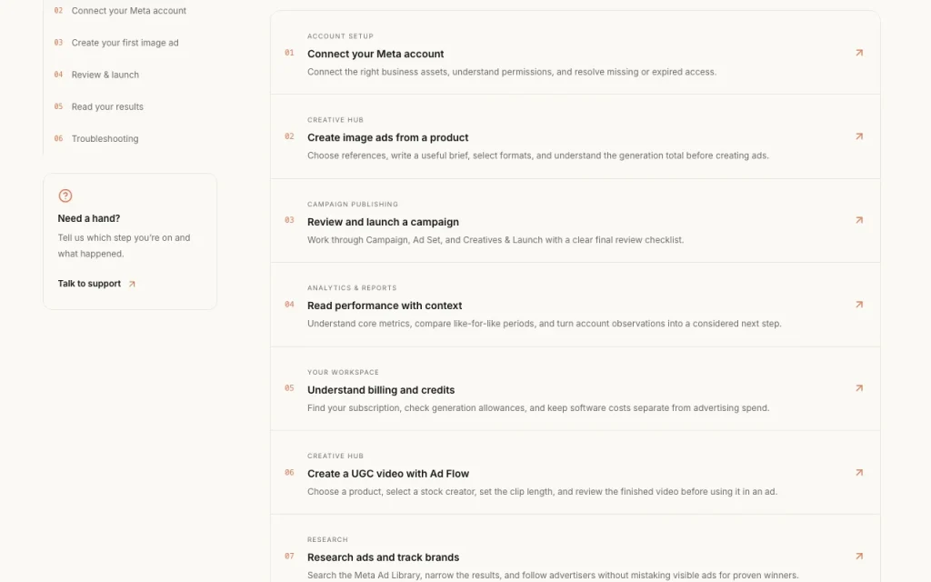Click the RESEARCH category label

pyautogui.click(x=327, y=540)
